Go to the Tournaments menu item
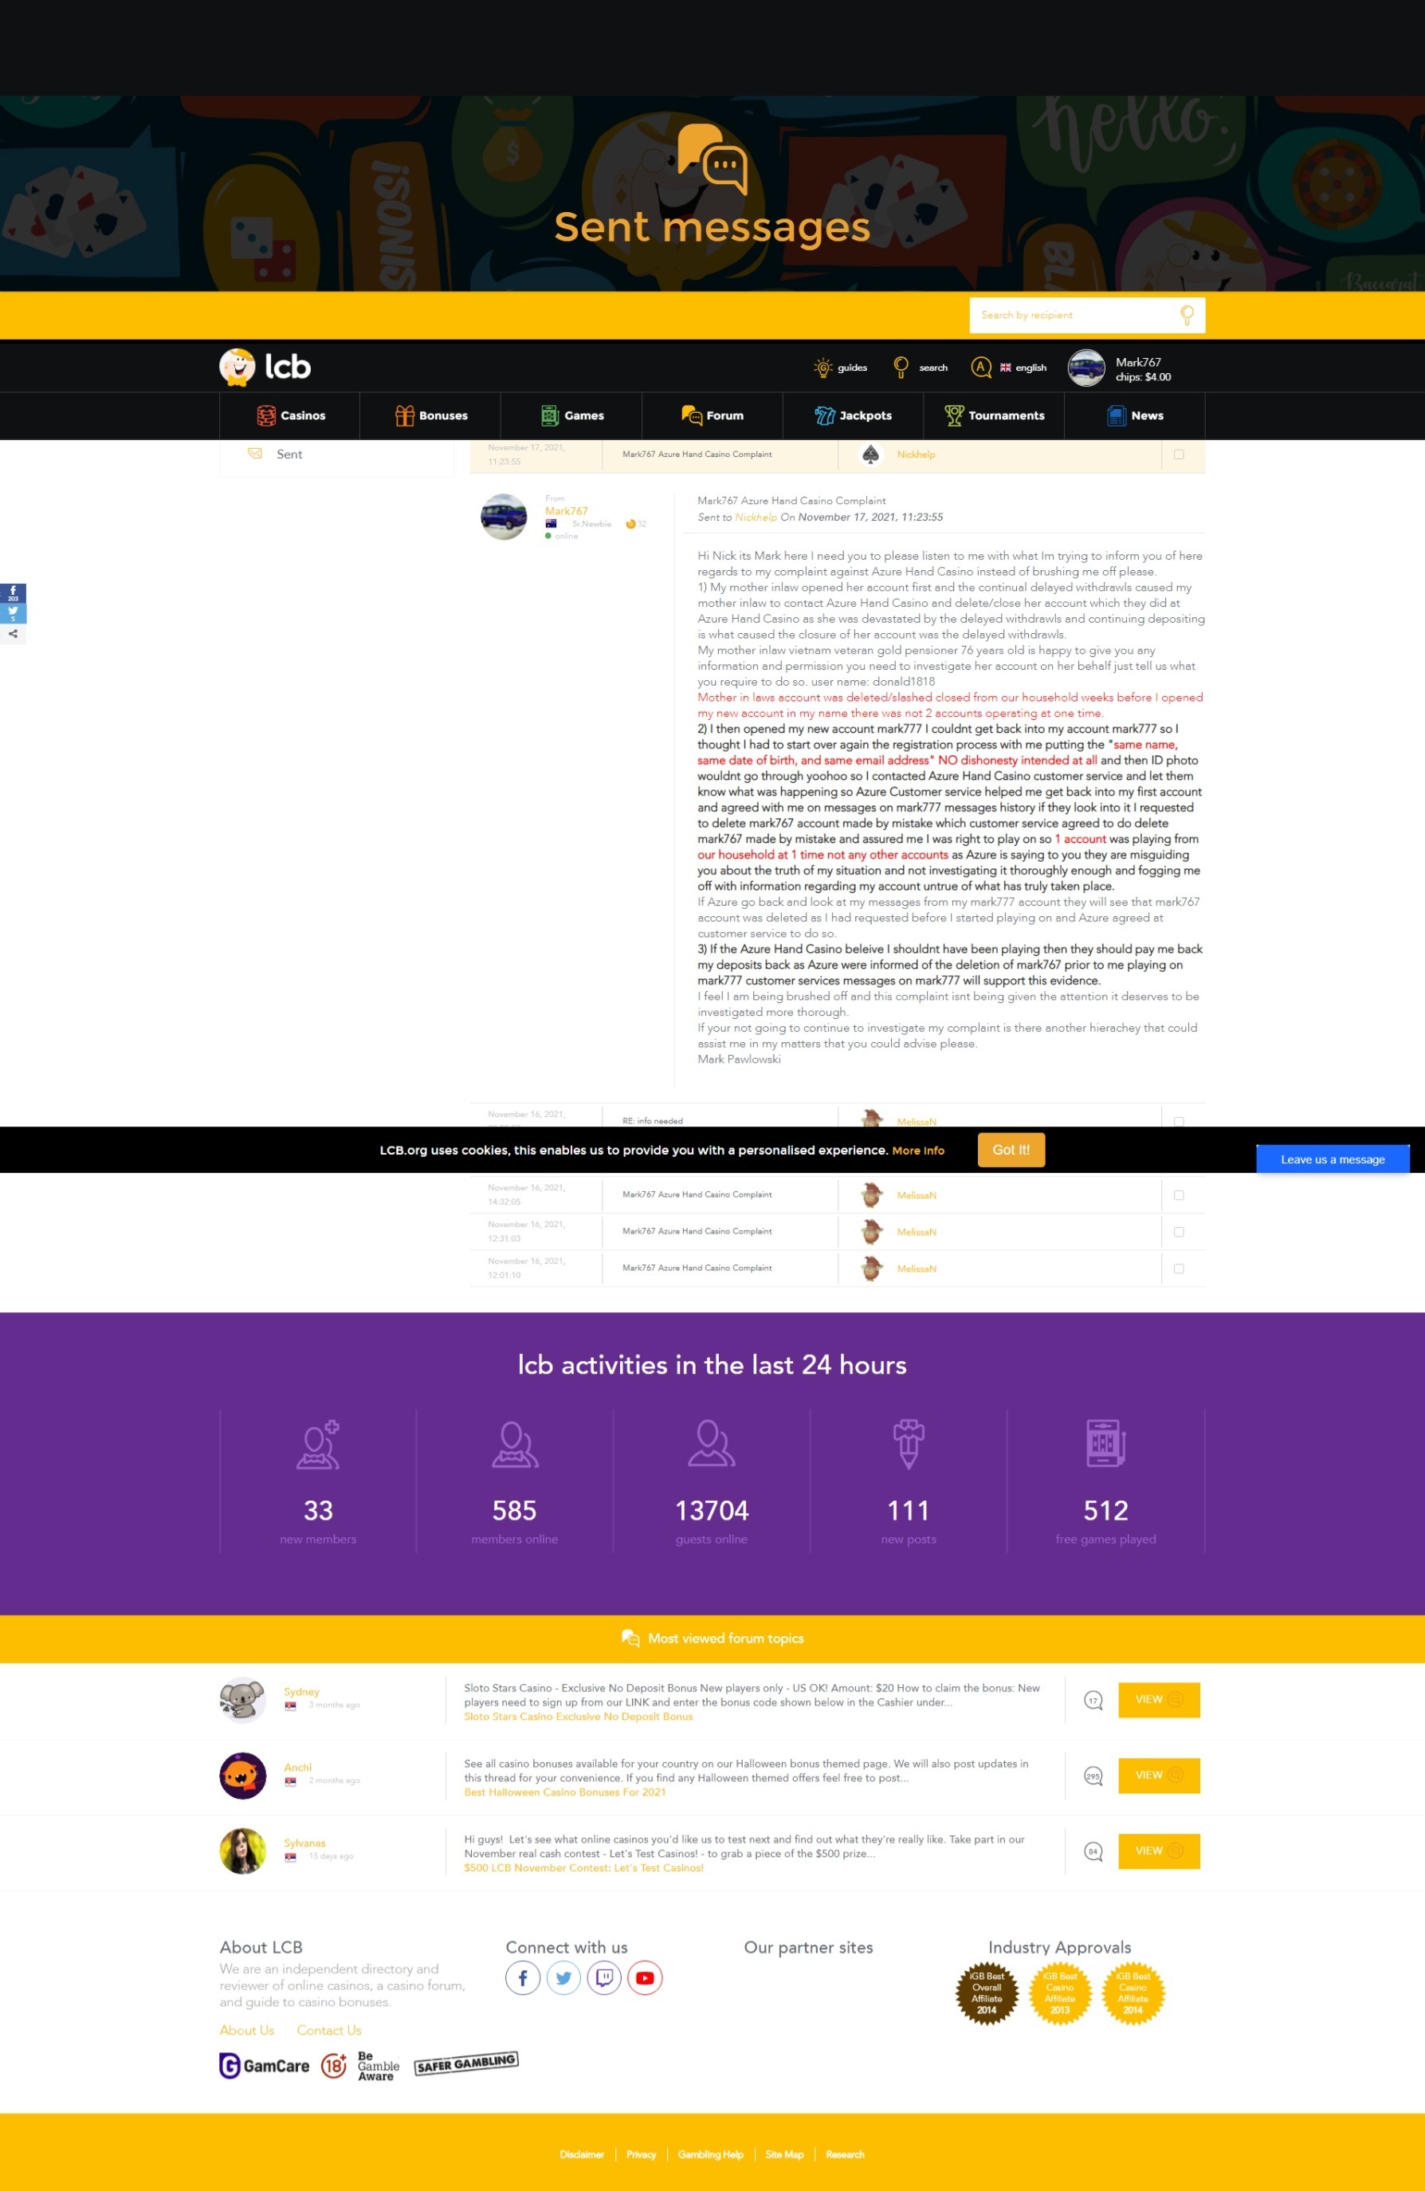The height and width of the screenshot is (2191, 1425). [995, 416]
